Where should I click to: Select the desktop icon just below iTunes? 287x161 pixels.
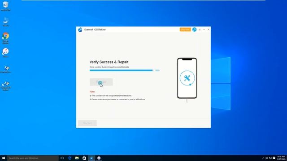coord(6,69)
